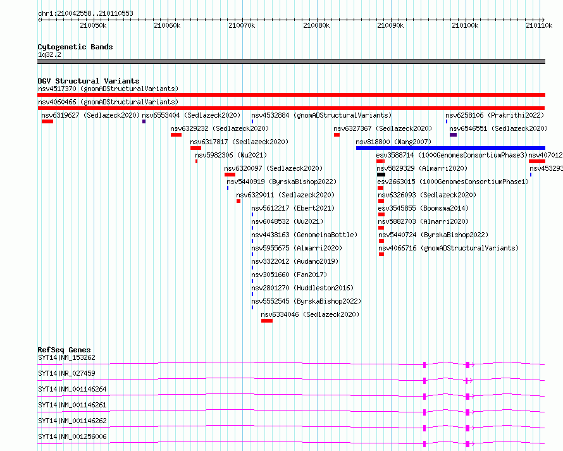Image resolution: width=563 pixels, height=451 pixels.
Task: Click the red nsv6317817 variant bar
Action: [x=195, y=148]
